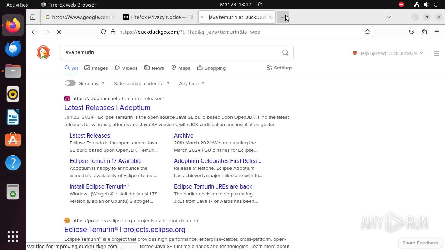Save page to Pocket
The height and width of the screenshot is (250, 445).
(x=412, y=32)
